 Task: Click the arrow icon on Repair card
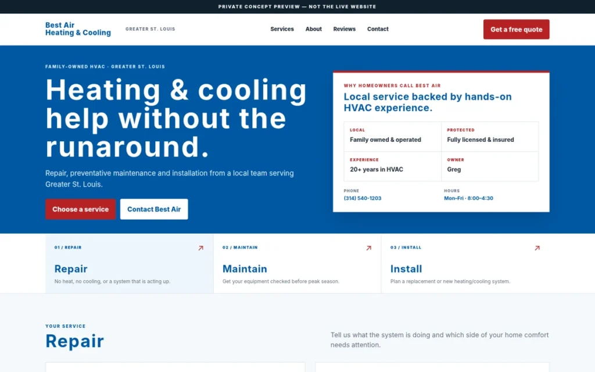200,248
